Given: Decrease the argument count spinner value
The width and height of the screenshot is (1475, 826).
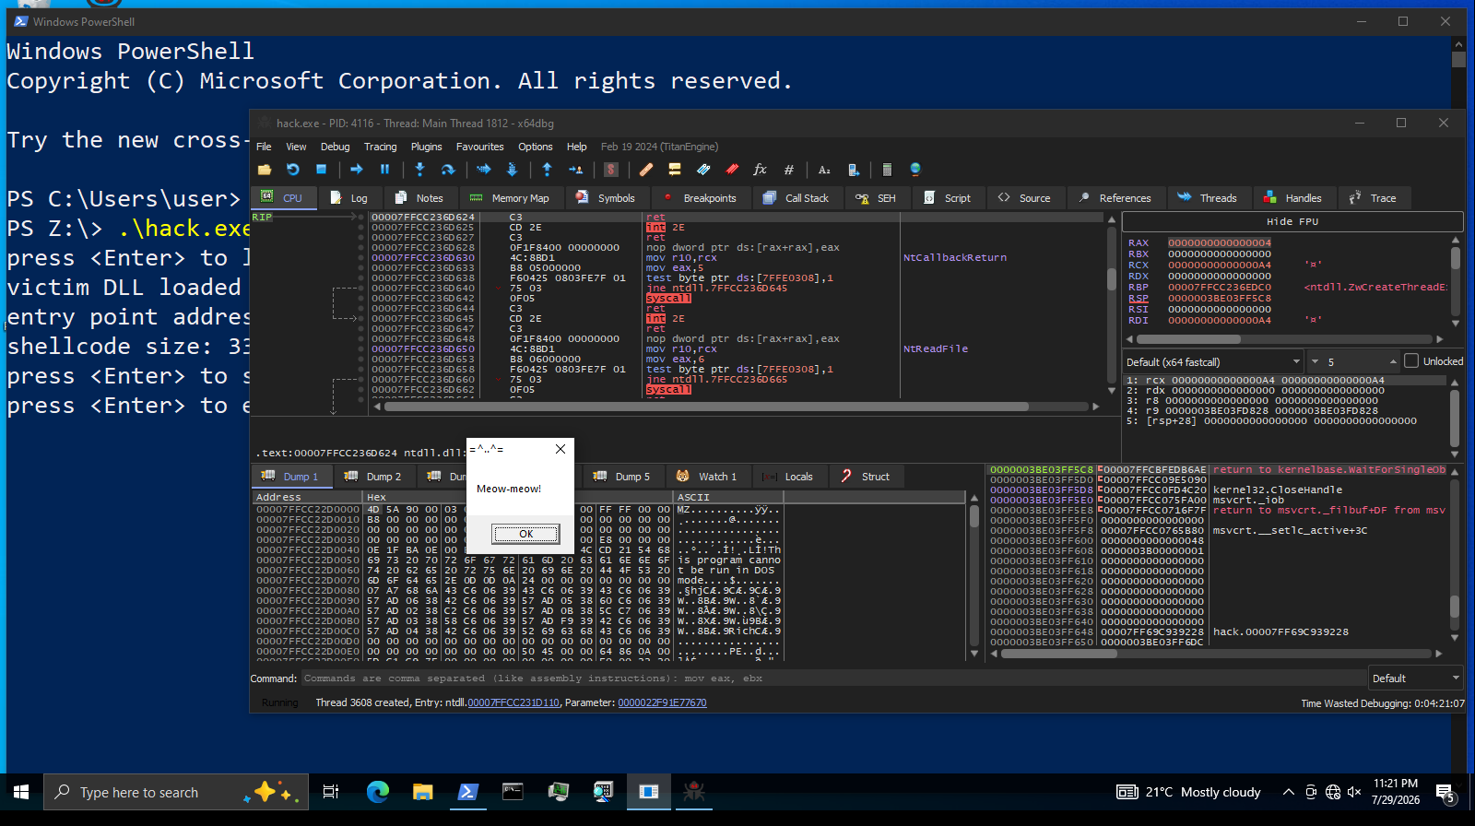Looking at the screenshot, I should coord(1316,362).
